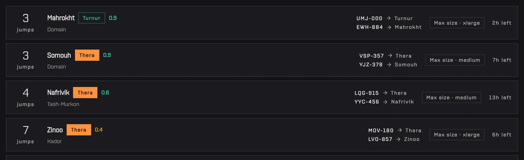Click the arrow between LQG-915 and Thera
The width and height of the screenshot is (524, 160).
coord(385,93)
